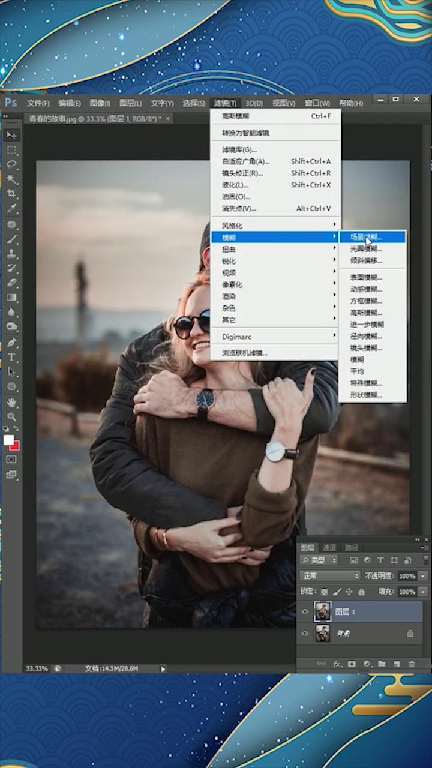Select 转换为智能滤镜 menu entry
This screenshot has width=432, height=768.
click(275, 133)
